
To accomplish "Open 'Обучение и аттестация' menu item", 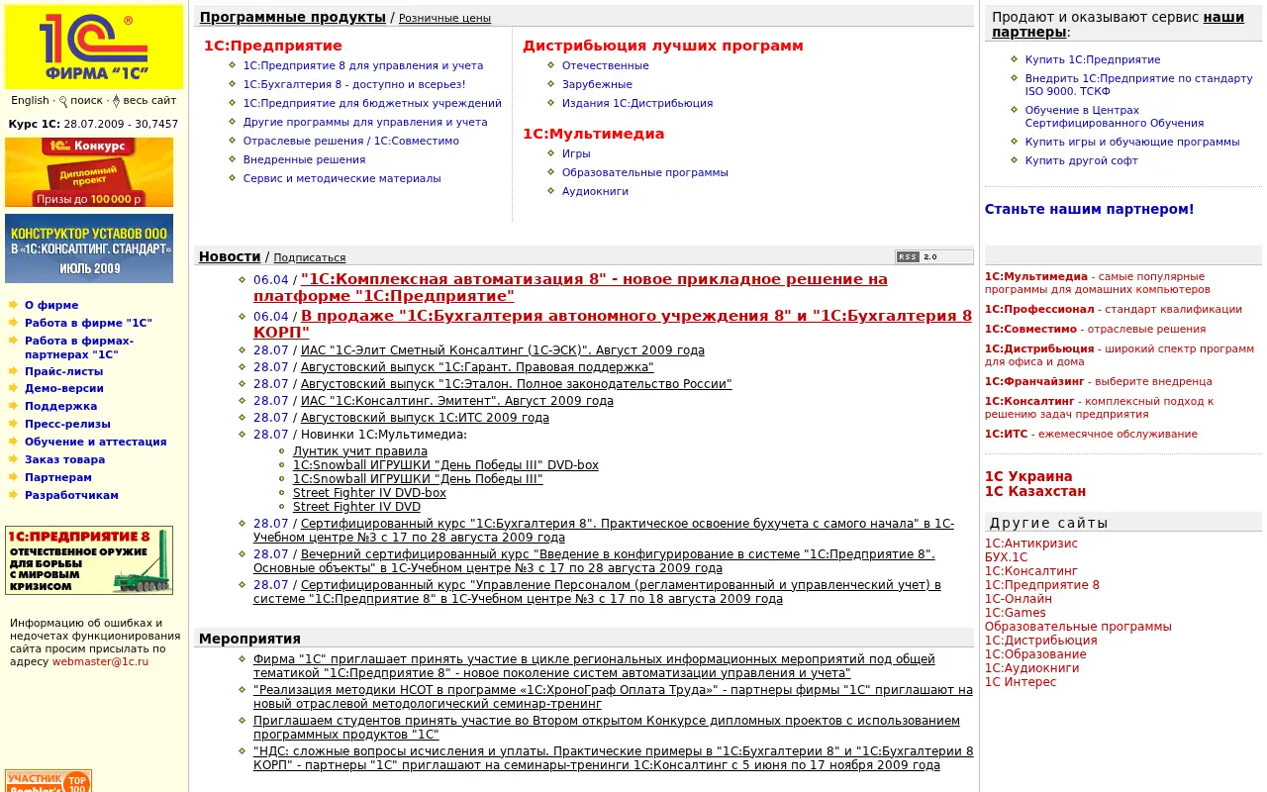I will [96, 443].
